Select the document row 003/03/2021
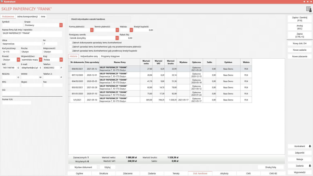 point(160,87)
